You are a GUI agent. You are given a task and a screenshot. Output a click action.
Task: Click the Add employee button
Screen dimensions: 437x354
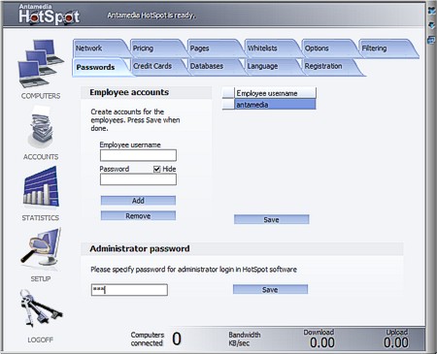tap(138, 201)
